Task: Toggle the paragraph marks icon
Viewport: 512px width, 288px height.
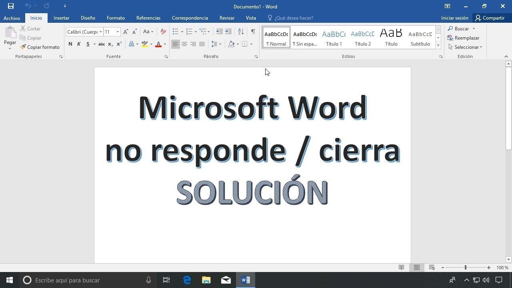Action: (253, 31)
